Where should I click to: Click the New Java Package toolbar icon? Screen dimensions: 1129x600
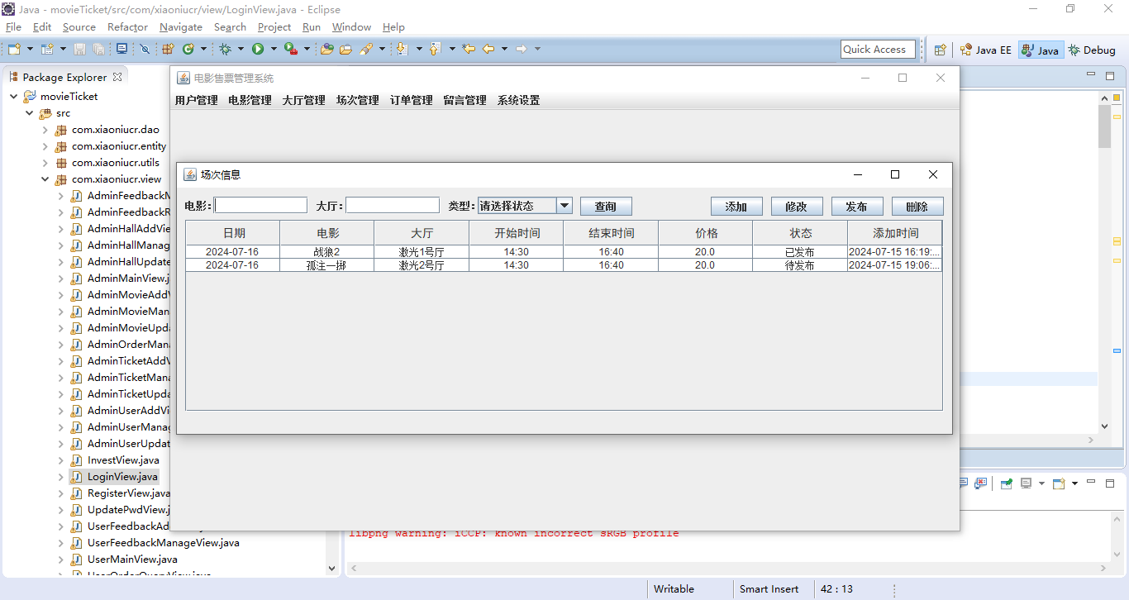click(x=167, y=49)
